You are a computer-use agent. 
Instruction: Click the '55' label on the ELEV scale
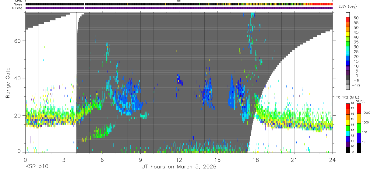coord(356,23)
